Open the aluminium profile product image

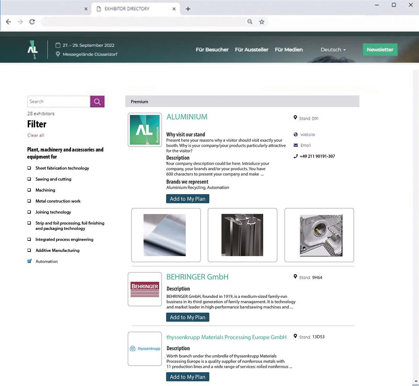click(242, 235)
